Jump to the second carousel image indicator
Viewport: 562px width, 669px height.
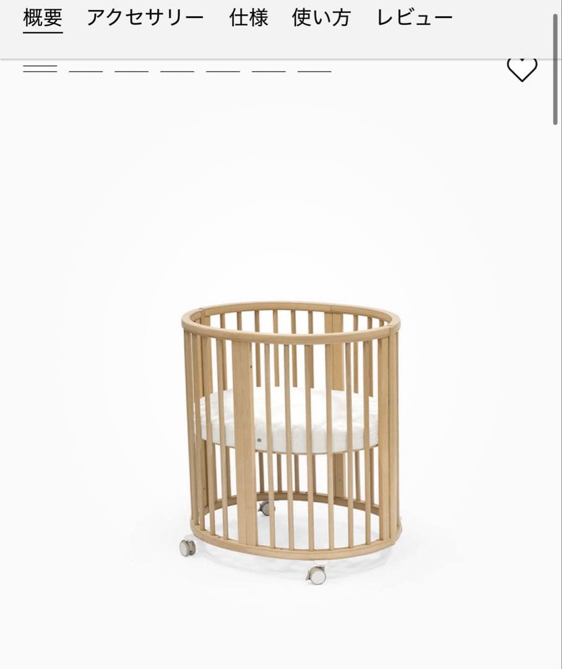click(85, 71)
